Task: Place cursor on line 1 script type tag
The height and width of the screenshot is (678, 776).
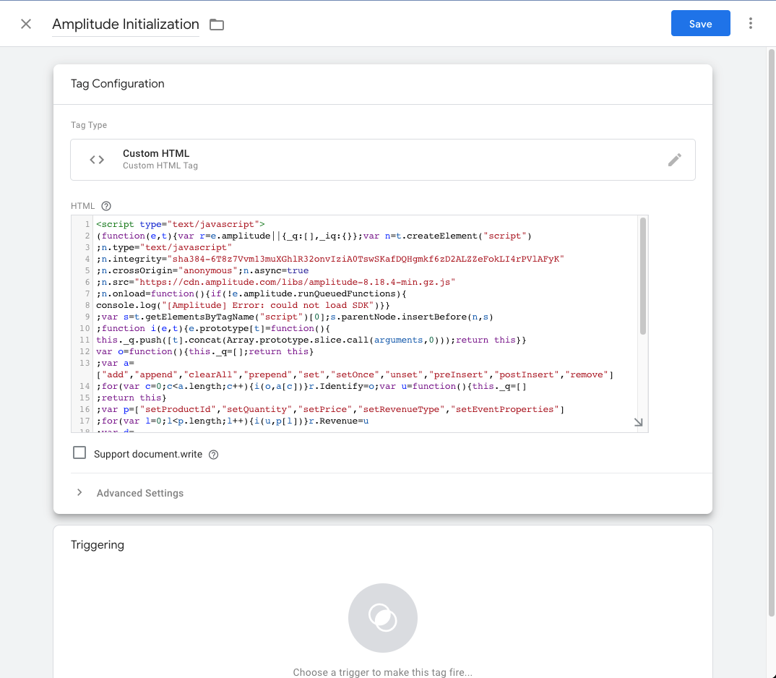Action: pos(181,224)
